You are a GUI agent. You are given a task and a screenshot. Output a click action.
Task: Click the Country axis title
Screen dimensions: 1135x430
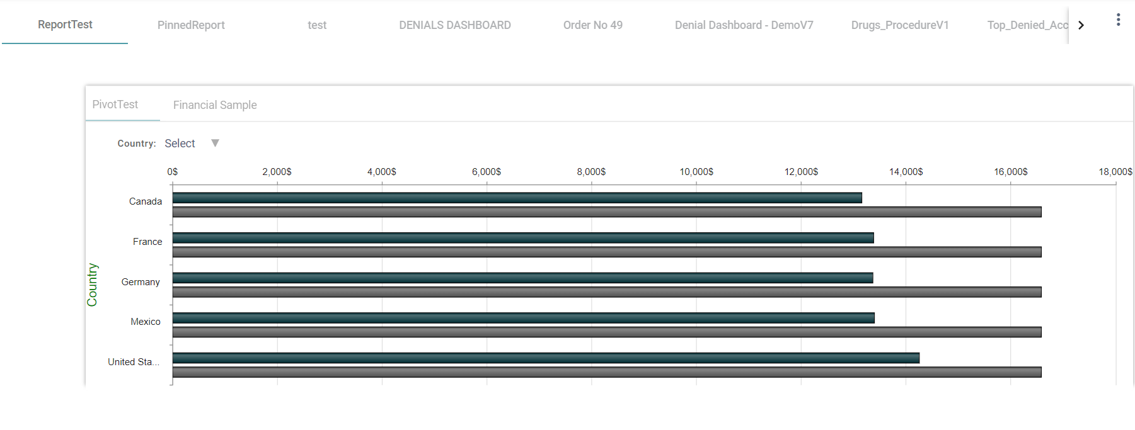(92, 285)
